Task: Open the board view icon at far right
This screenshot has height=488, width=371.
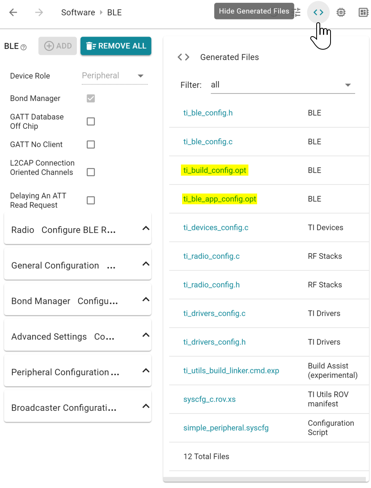Action: (363, 12)
